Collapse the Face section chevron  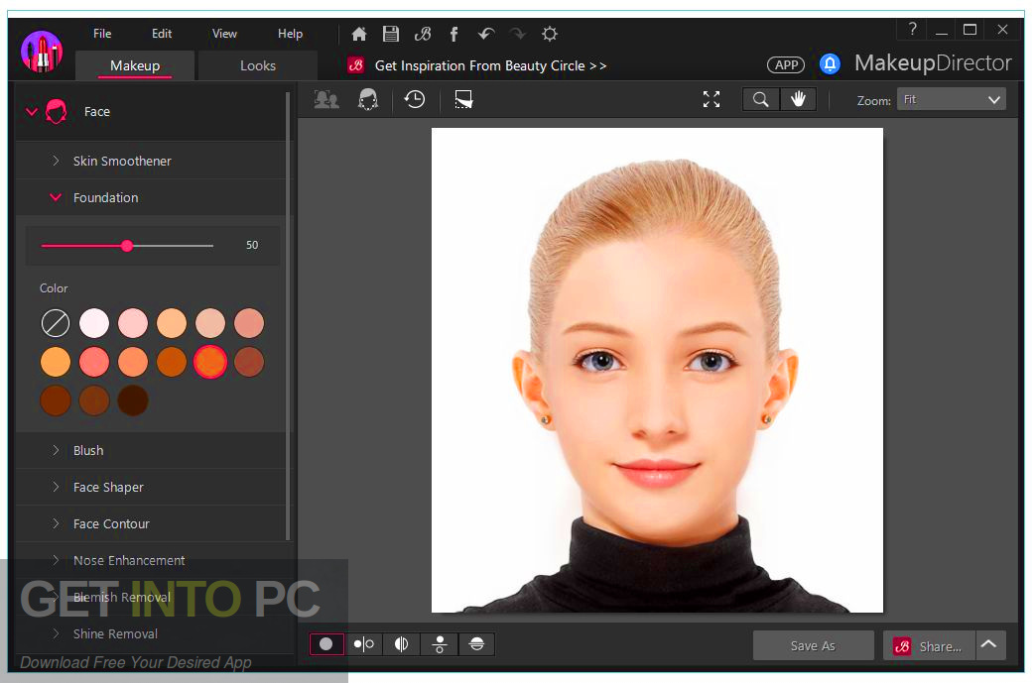click(x=31, y=112)
